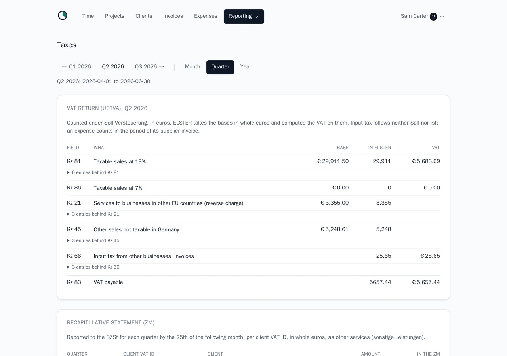The width and height of the screenshot is (507, 356).
Task: Open the Time page
Action: pos(88,16)
